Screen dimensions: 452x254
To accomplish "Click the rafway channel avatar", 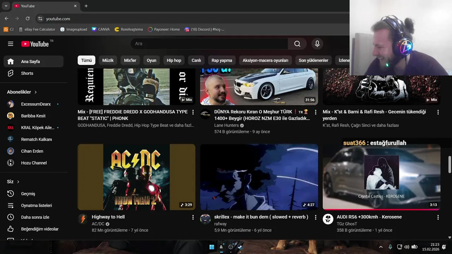I will [x=206, y=219].
